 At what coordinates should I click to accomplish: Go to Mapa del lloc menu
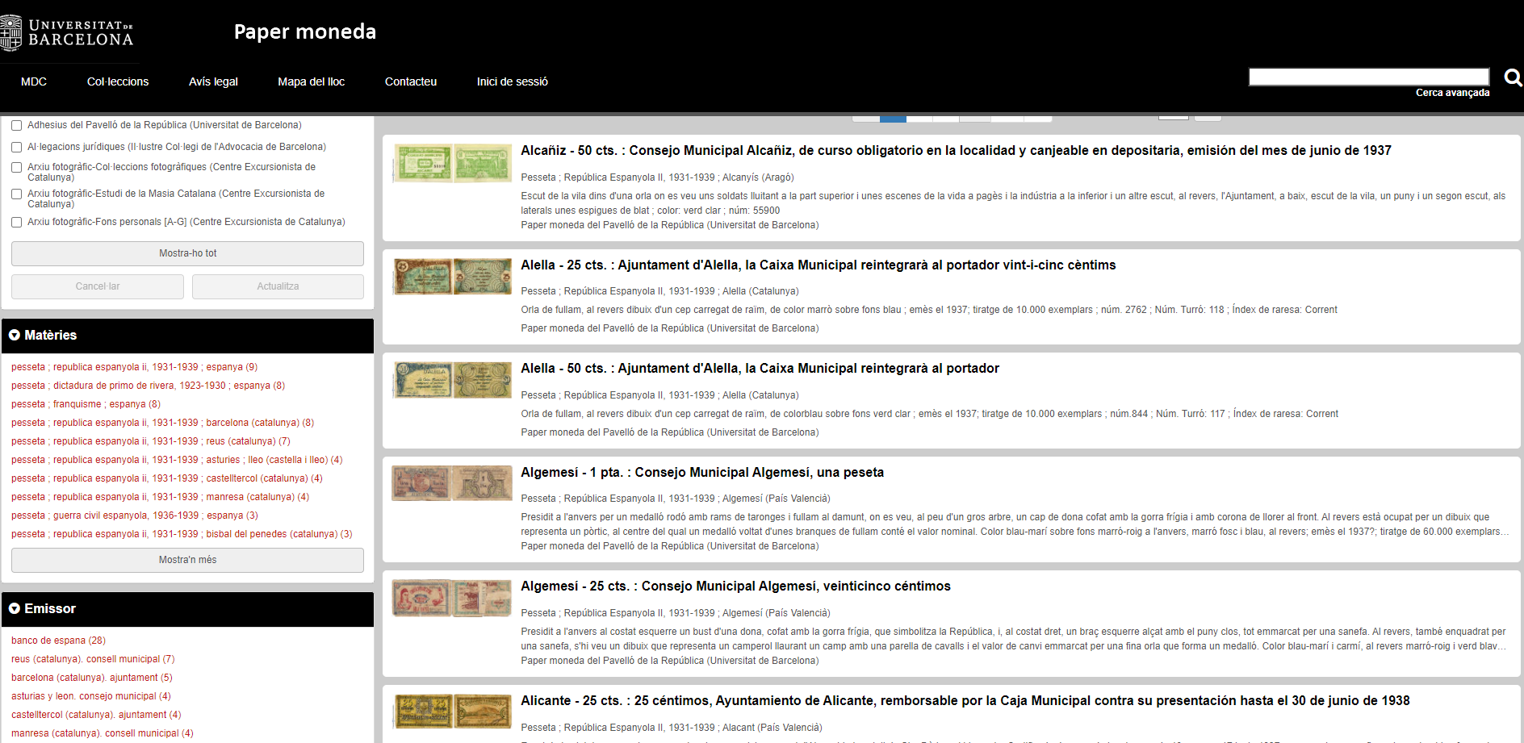[311, 81]
